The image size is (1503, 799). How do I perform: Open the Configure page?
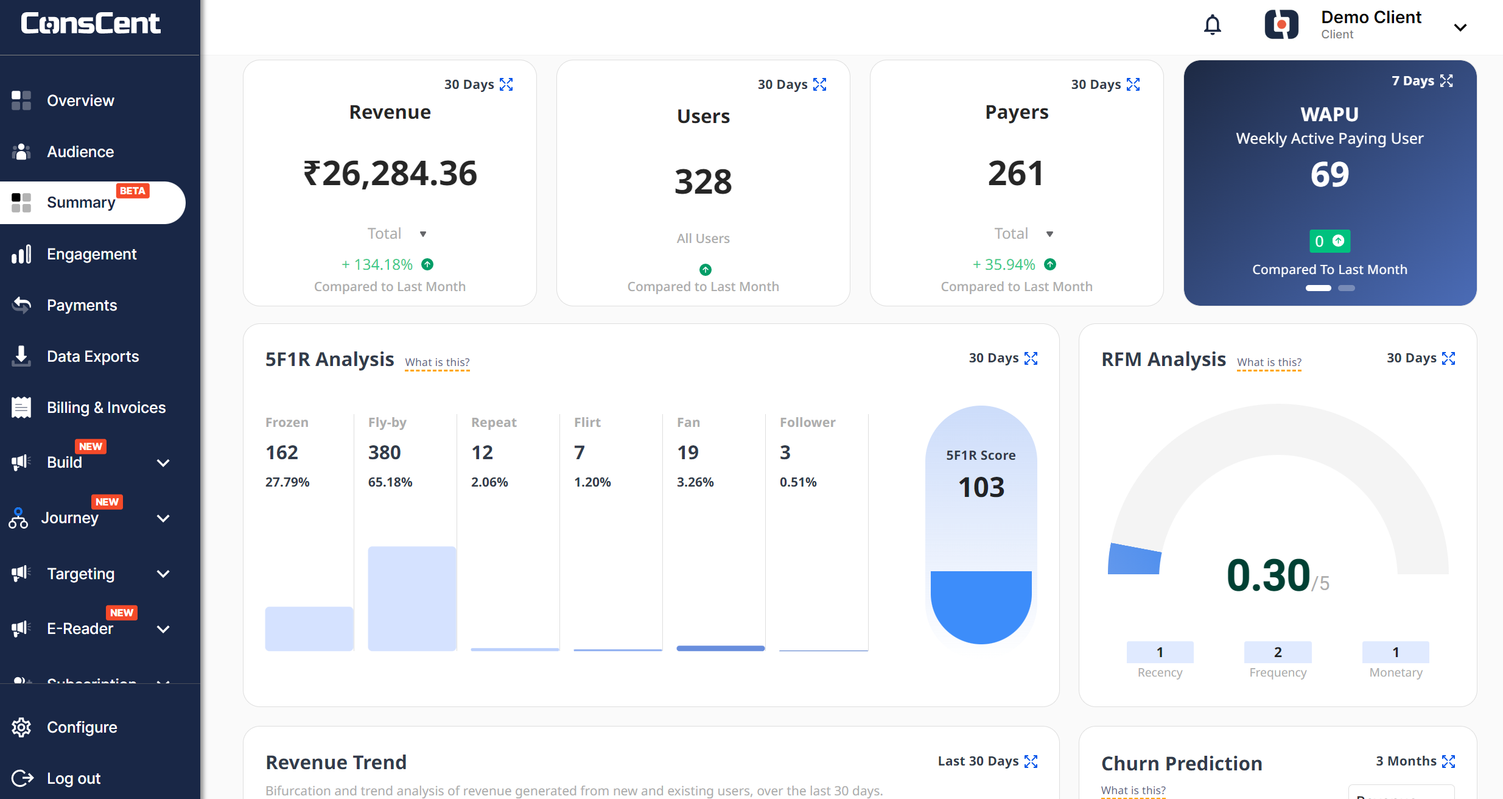[82, 727]
